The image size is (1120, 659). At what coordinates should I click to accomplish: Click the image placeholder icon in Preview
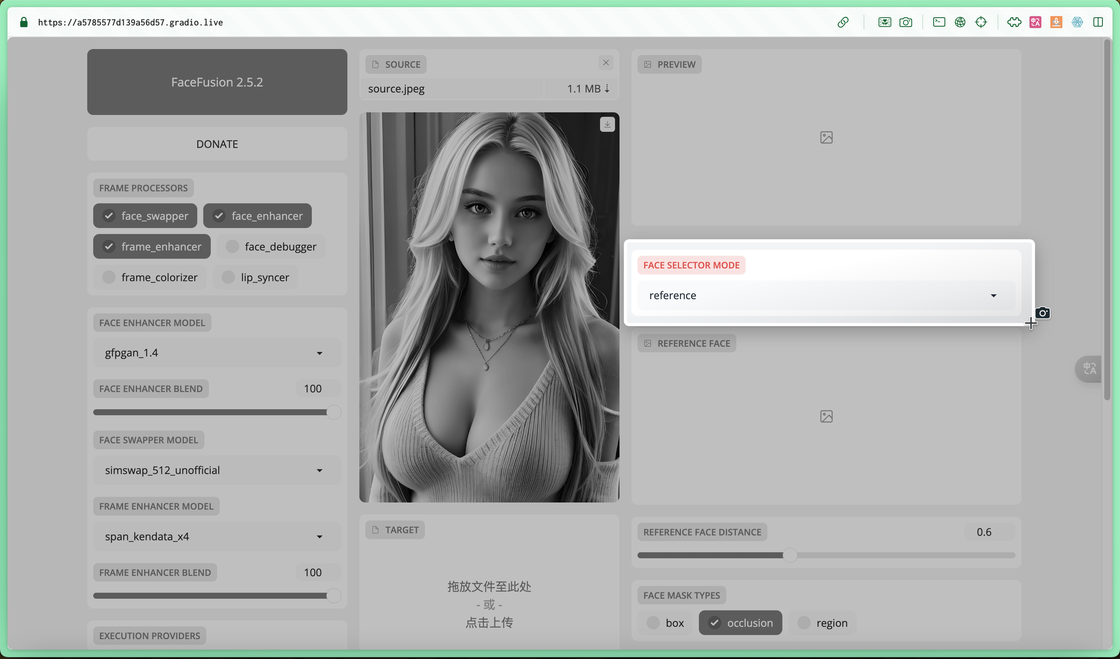(826, 137)
